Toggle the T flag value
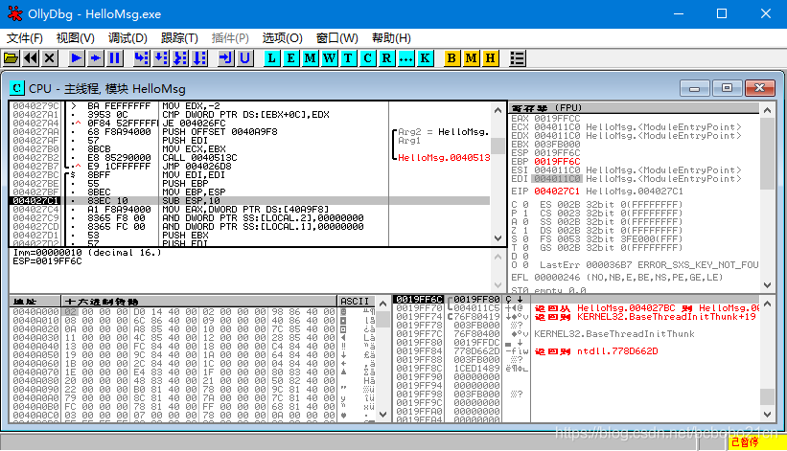 click(525, 248)
